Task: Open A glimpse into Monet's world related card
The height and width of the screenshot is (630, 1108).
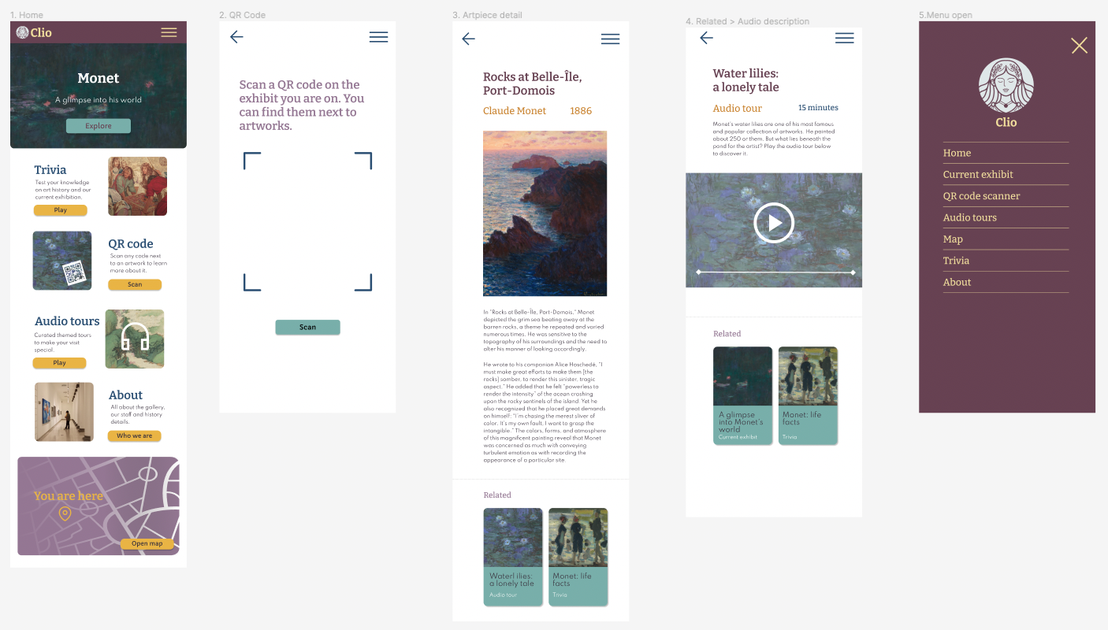Action: (x=742, y=396)
